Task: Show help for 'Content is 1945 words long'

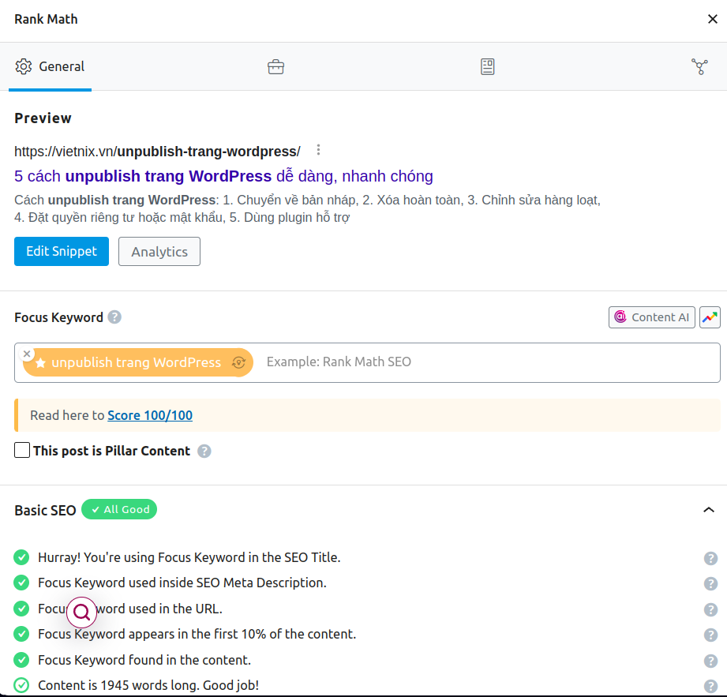Action: [710, 686]
